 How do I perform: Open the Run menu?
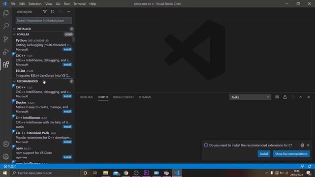click(x=67, y=4)
